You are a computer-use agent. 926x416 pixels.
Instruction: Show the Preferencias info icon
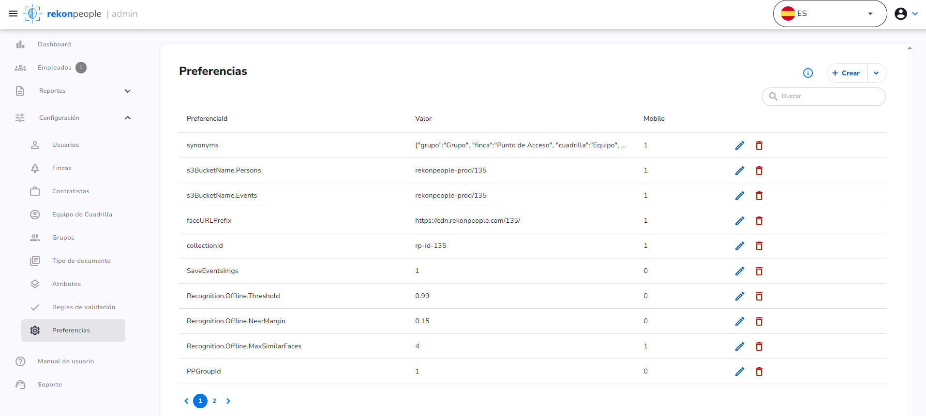[808, 73]
